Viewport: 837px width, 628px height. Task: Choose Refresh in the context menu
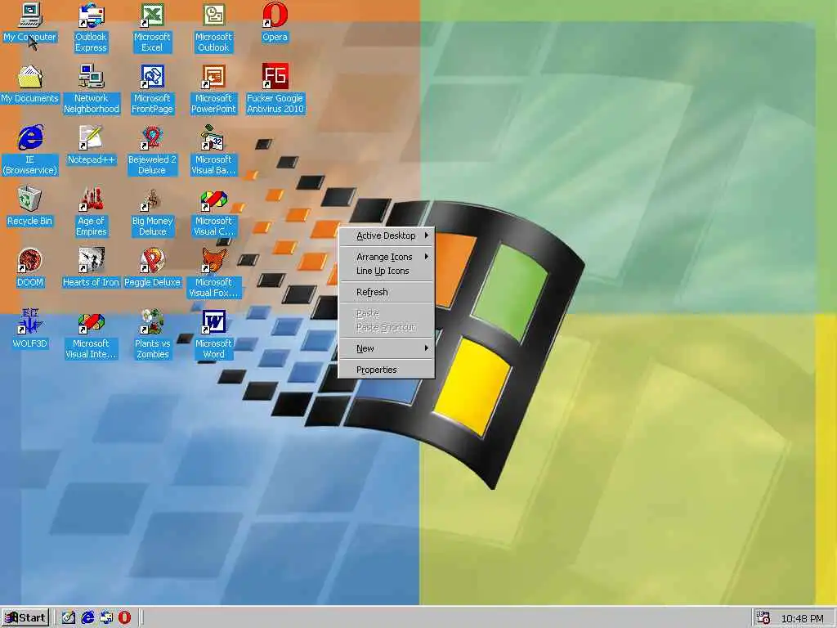(x=387, y=292)
